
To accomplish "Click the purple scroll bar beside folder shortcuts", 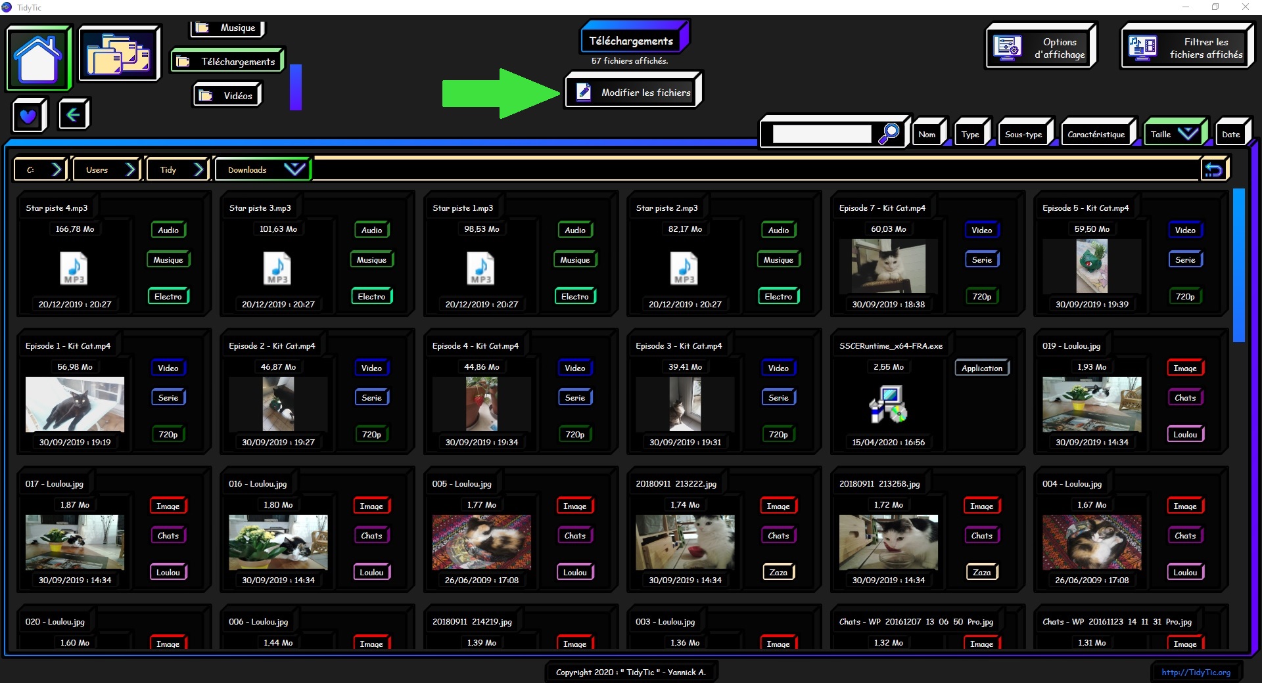I will (296, 87).
